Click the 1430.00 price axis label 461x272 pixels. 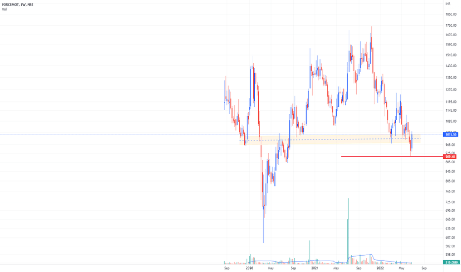pos(451,66)
